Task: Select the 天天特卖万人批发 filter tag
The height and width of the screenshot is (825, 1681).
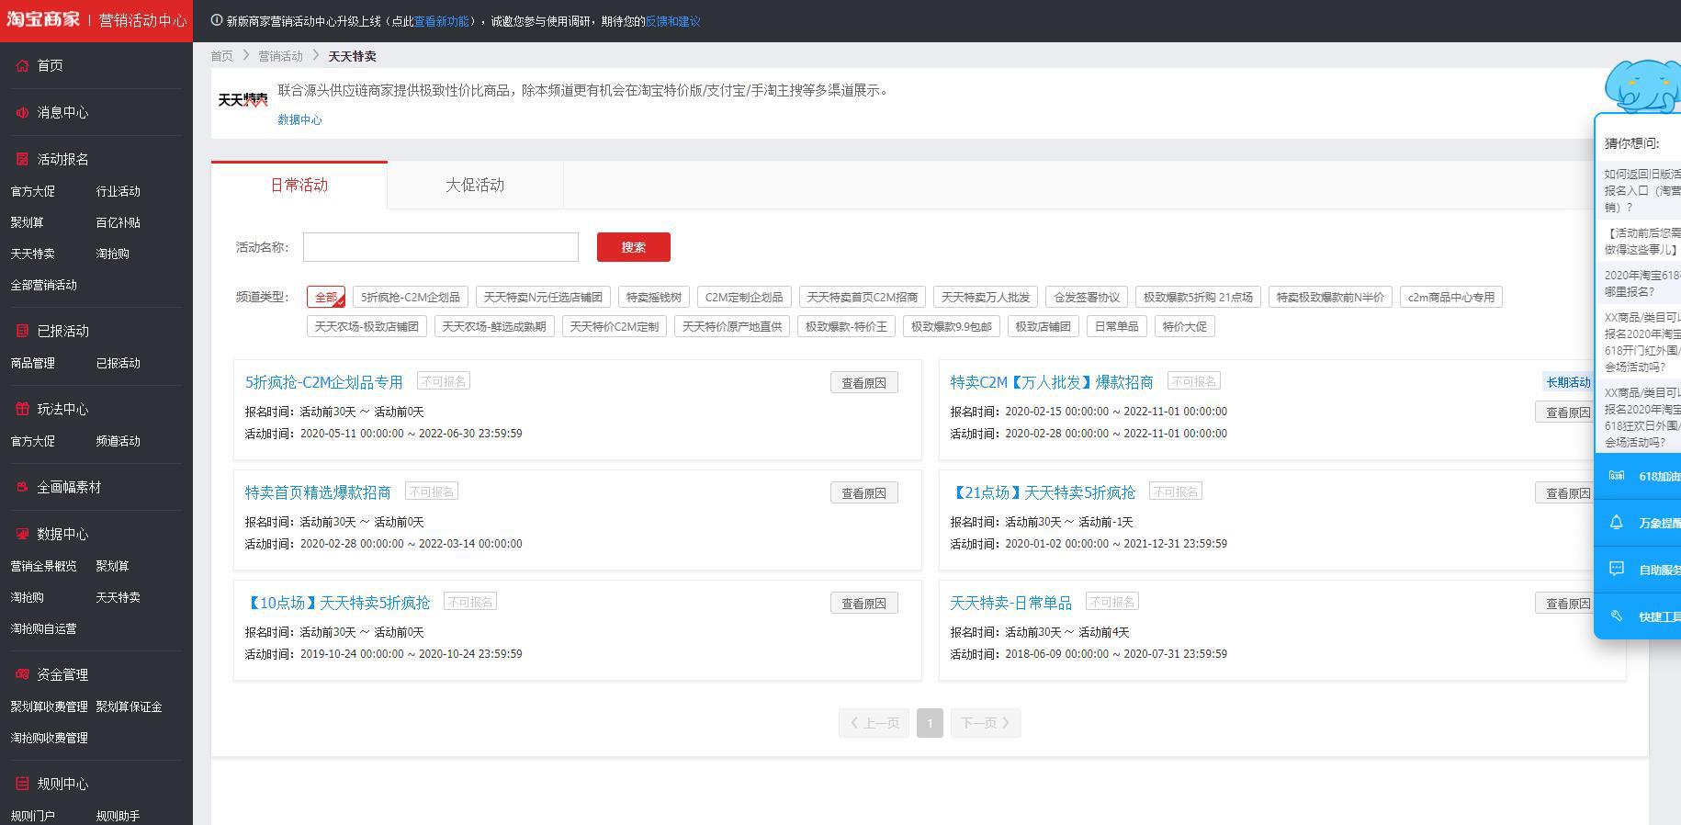Action: 986,297
